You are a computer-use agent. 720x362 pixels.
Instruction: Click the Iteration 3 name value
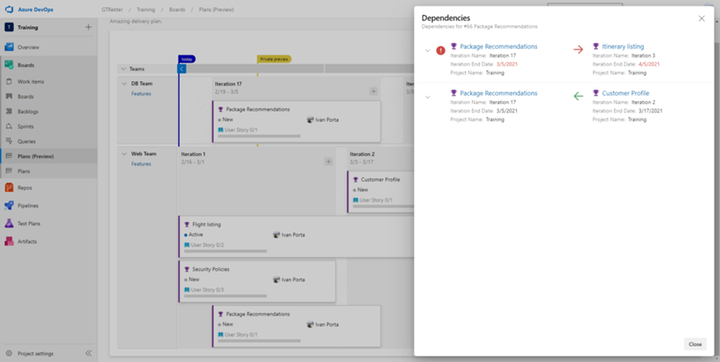pos(643,56)
